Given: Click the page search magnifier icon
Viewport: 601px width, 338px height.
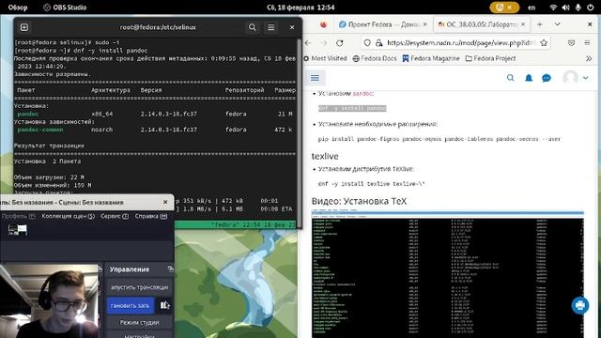Looking at the screenshot, I should tap(510, 78).
